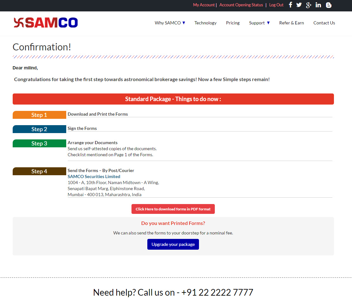
Task: Click 'Download and Print the Forms' text
Action: 98,114
